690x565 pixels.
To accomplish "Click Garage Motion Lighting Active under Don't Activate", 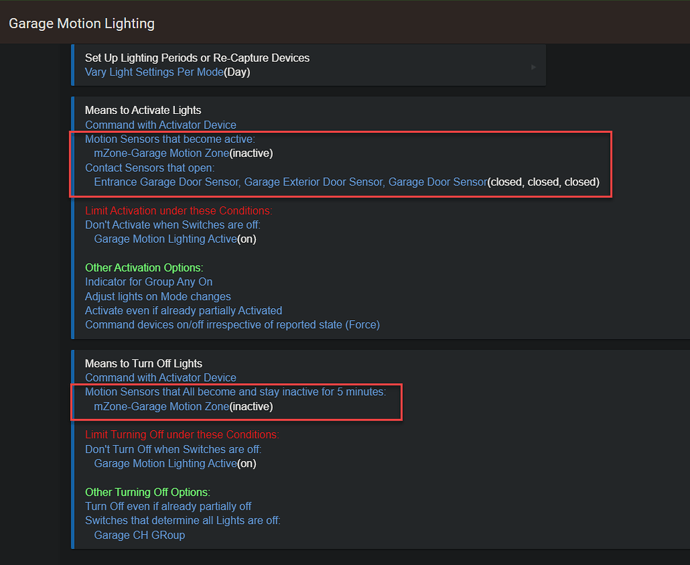I will (165, 239).
